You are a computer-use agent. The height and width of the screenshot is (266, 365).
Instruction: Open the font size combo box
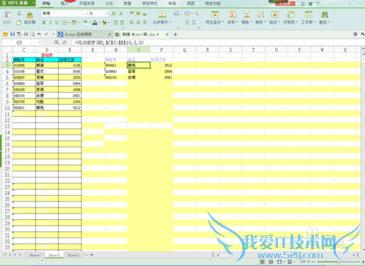[99, 13]
